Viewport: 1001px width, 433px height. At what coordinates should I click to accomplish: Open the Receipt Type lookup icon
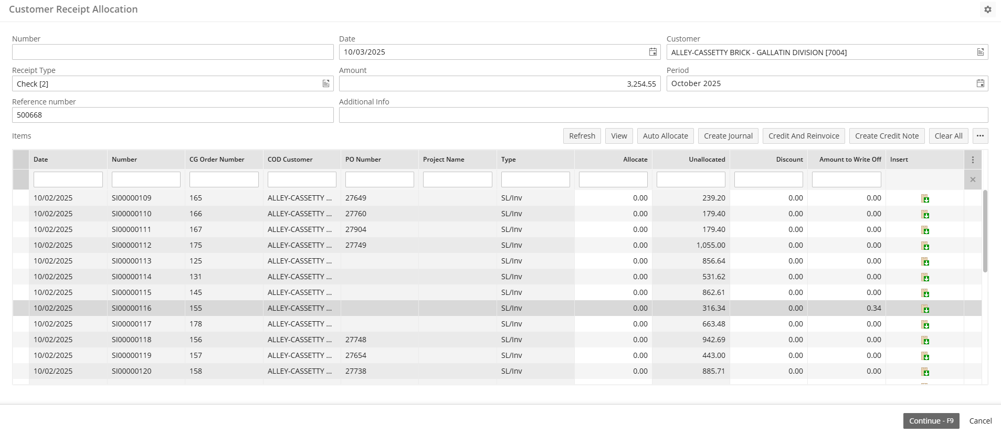tap(326, 83)
